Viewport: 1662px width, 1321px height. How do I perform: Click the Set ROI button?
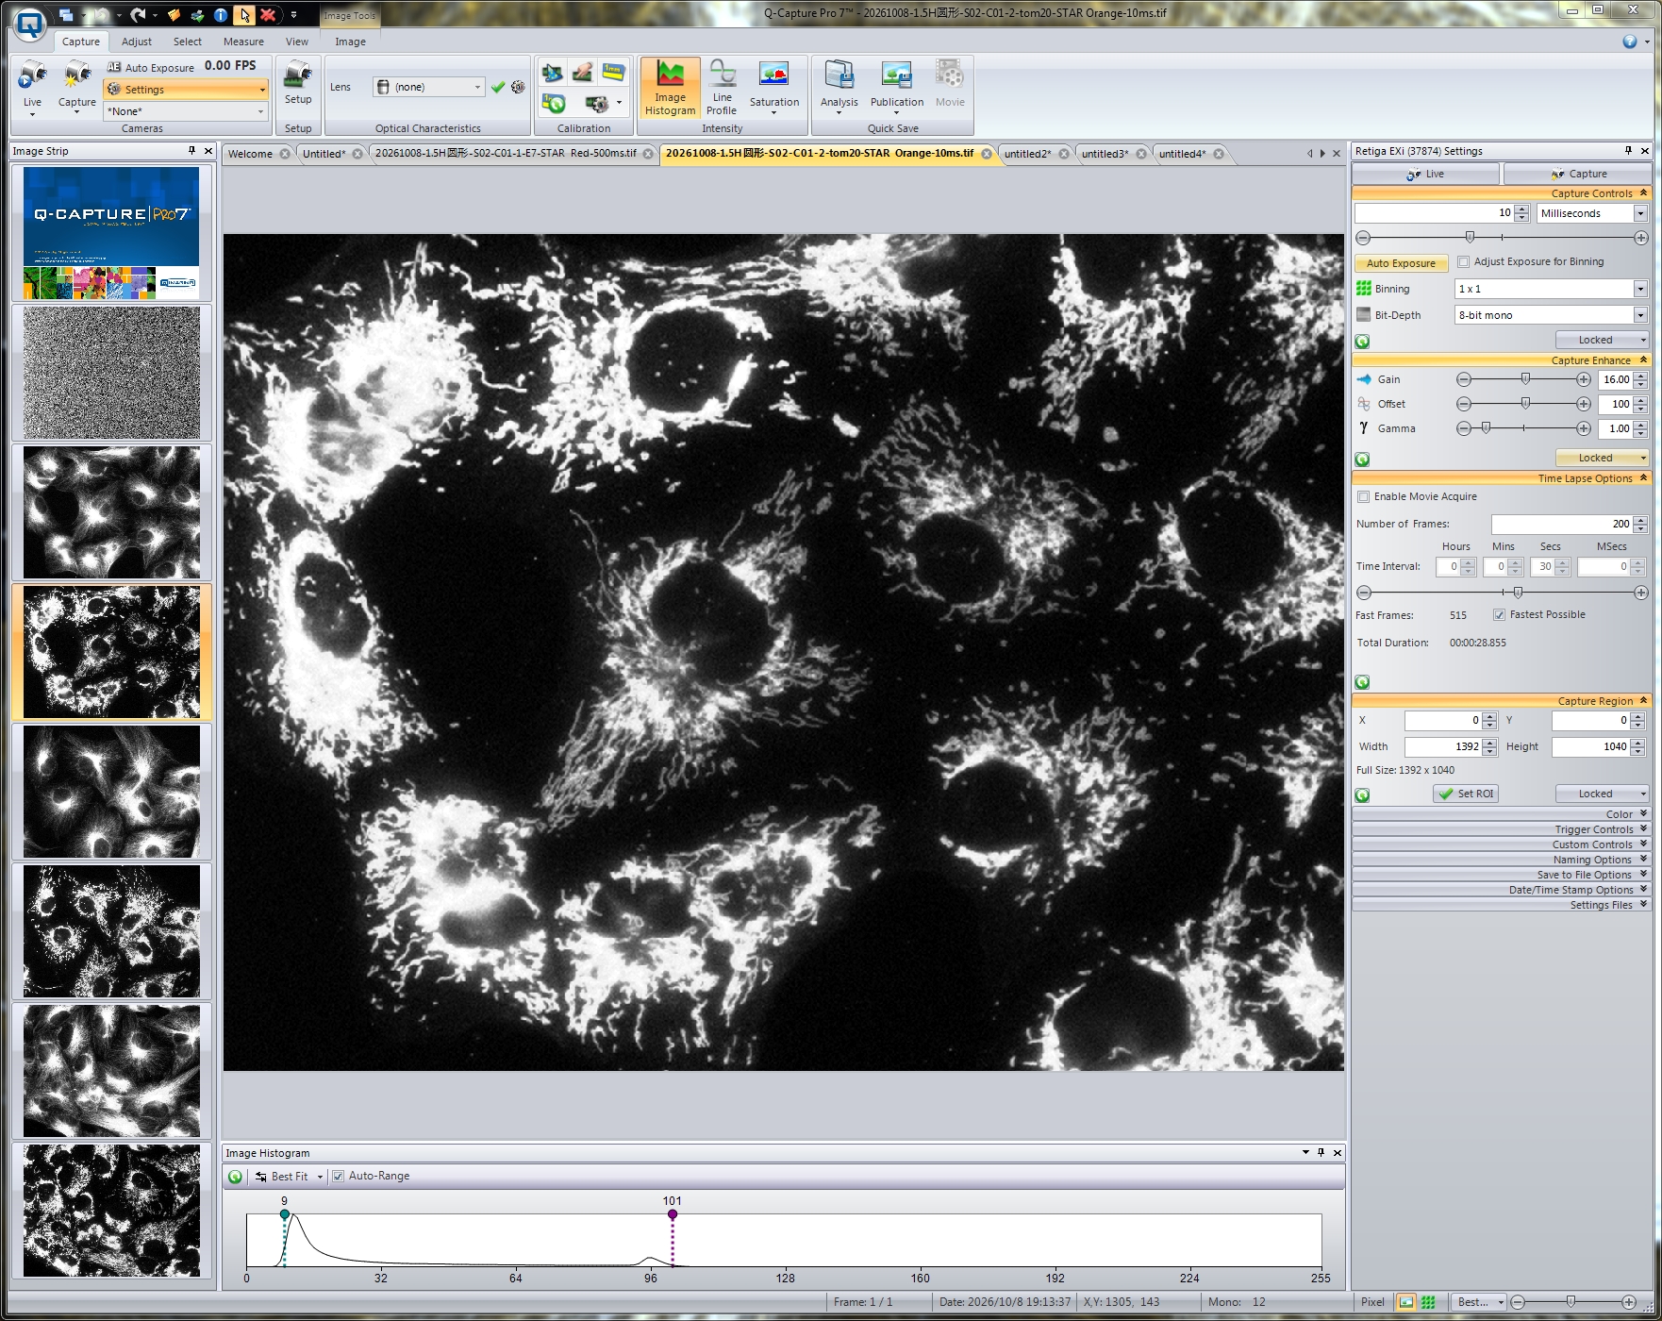tap(1466, 794)
